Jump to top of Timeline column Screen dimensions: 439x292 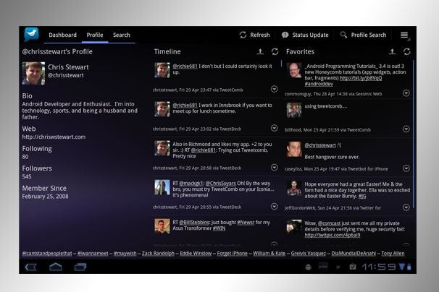[260, 51]
